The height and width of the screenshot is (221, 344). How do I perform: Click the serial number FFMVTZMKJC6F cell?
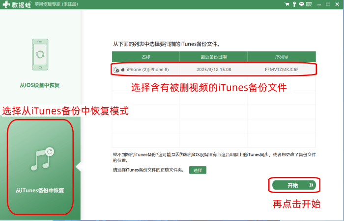coord(282,70)
